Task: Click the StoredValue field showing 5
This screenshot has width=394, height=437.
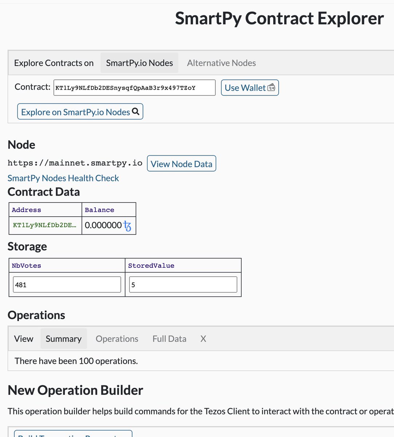Action: click(x=183, y=284)
